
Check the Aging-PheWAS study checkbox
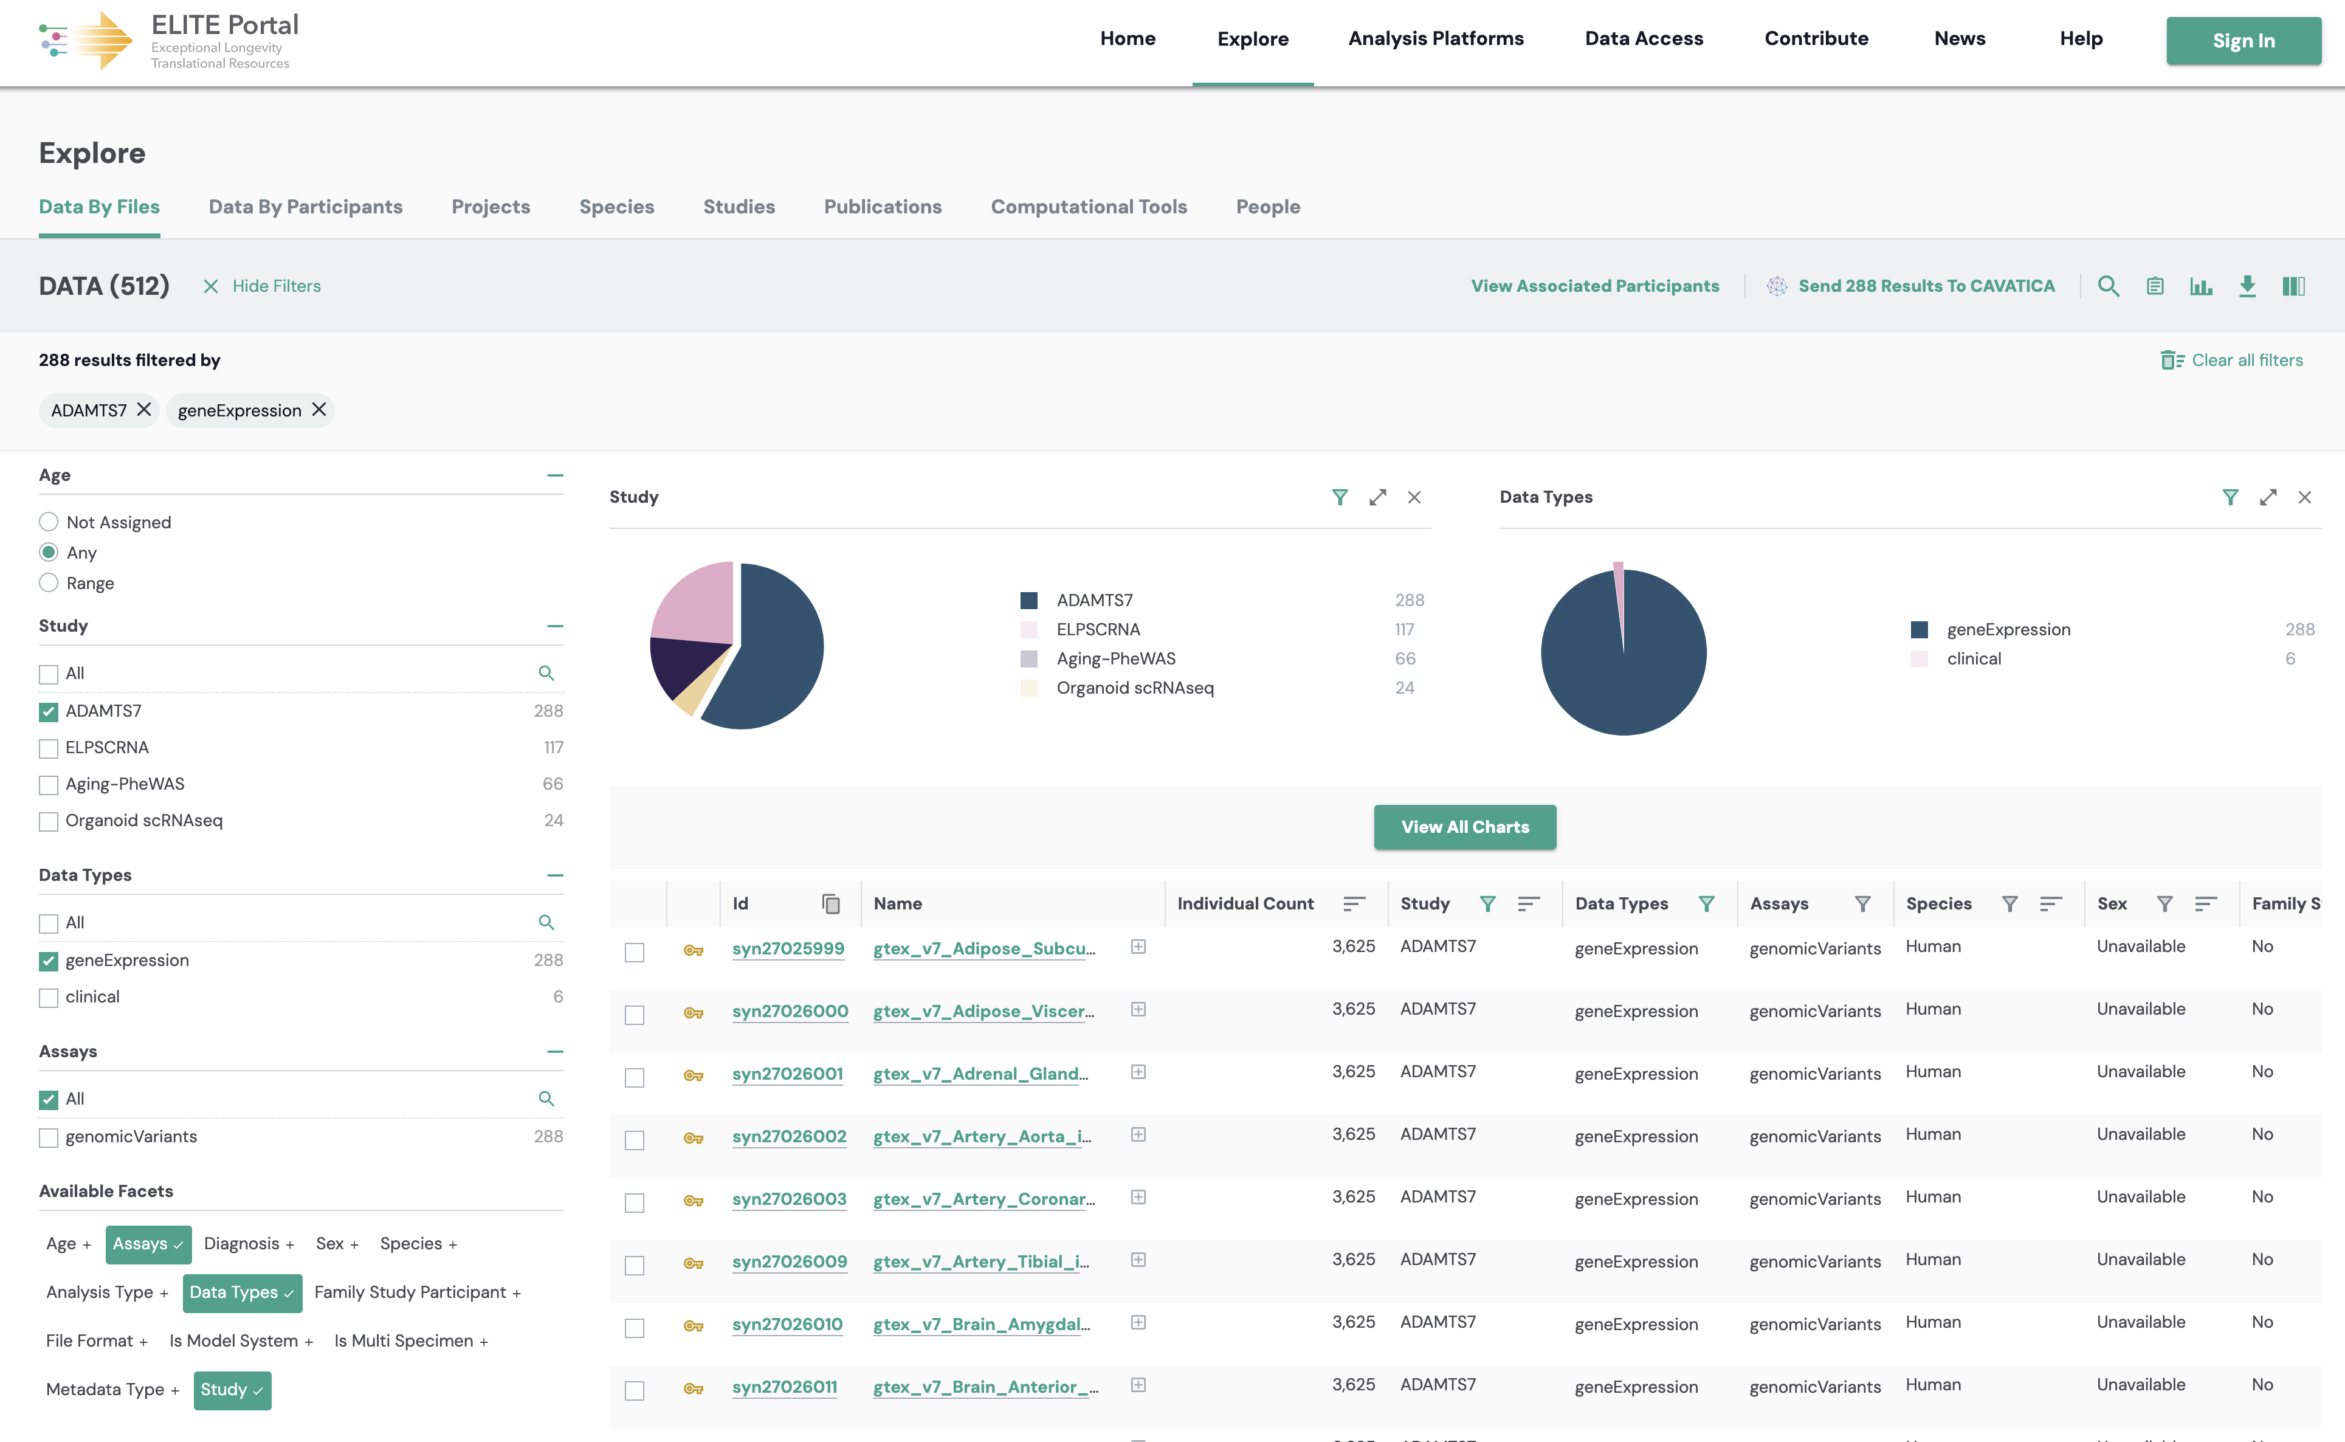pyautogui.click(x=49, y=785)
